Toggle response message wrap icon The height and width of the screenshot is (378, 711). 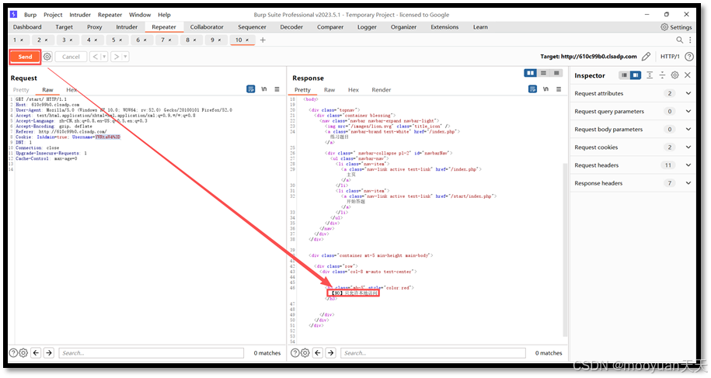click(x=532, y=89)
